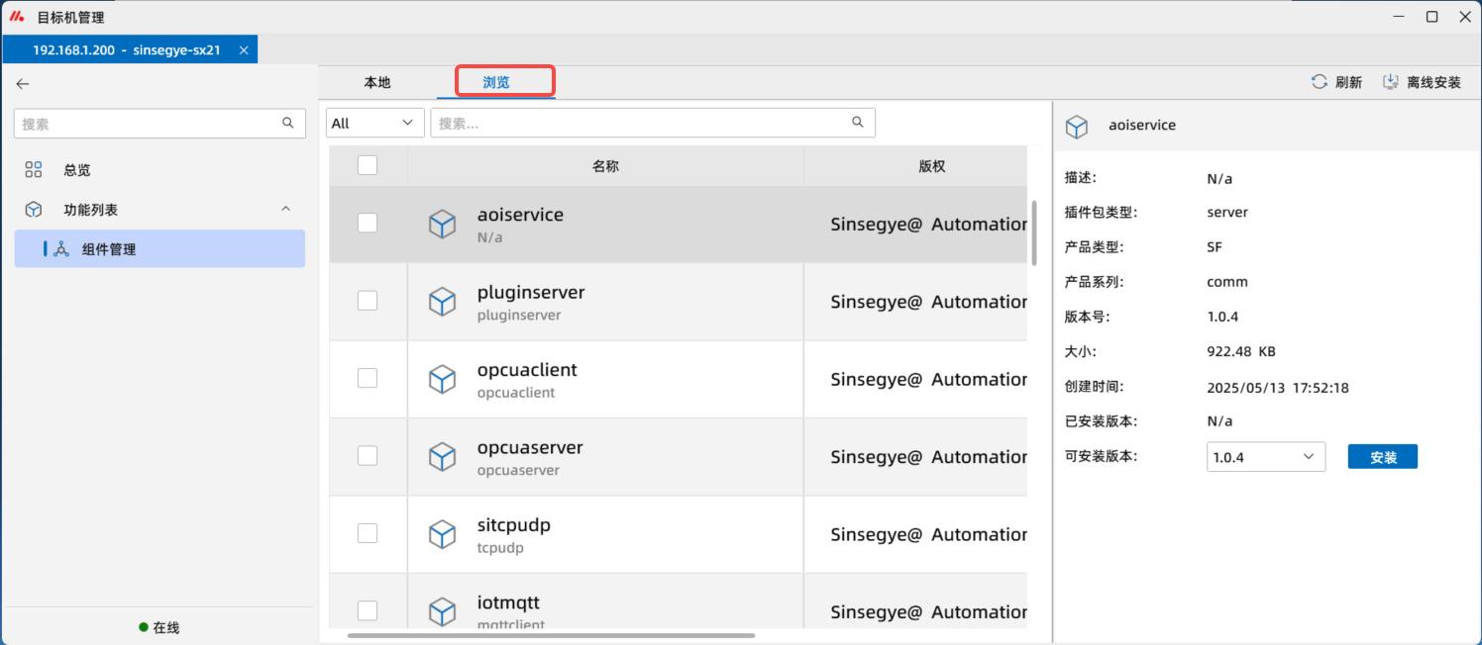Toggle the select-all checkbox in table header
Screen dimensions: 1482x645
[x=368, y=165]
